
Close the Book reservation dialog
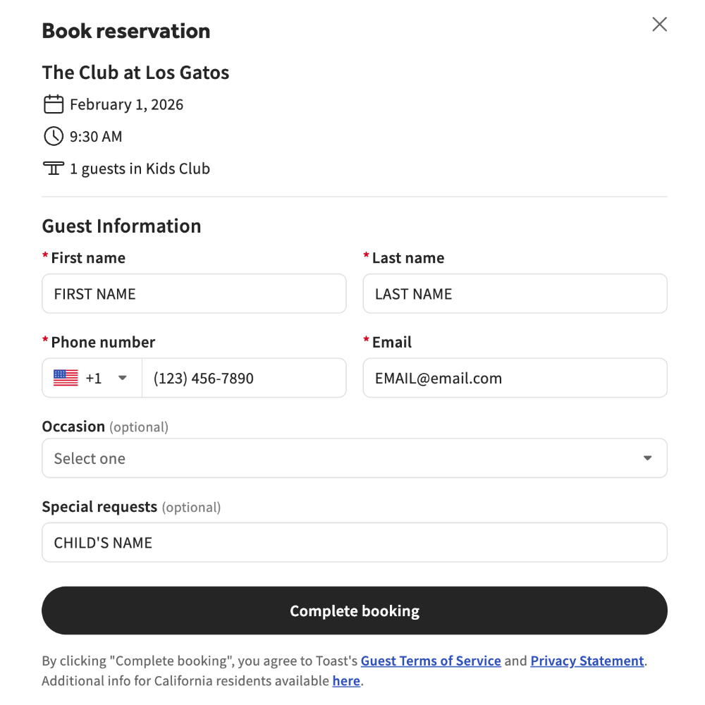click(659, 25)
